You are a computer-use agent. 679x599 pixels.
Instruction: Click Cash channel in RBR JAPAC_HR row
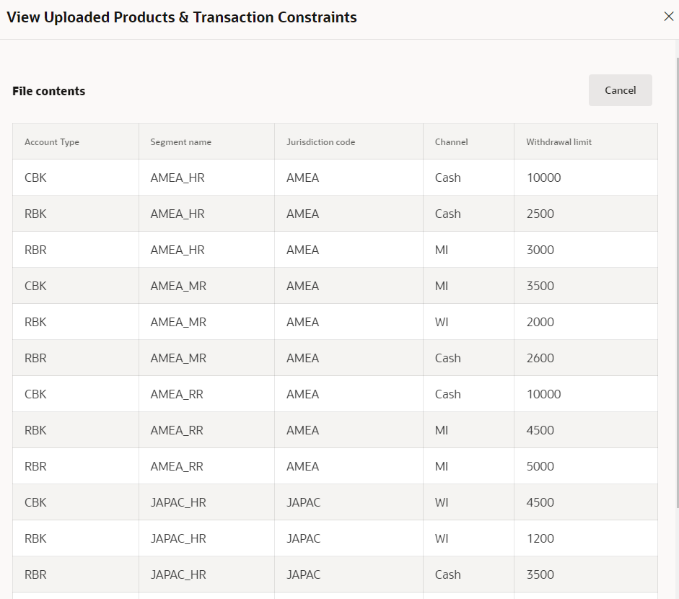[448, 574]
